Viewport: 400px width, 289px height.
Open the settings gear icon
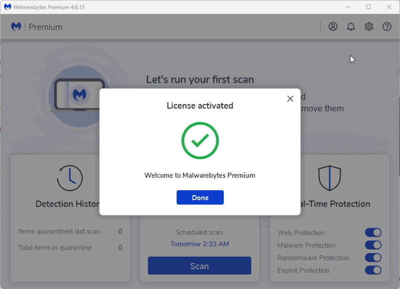(x=368, y=27)
